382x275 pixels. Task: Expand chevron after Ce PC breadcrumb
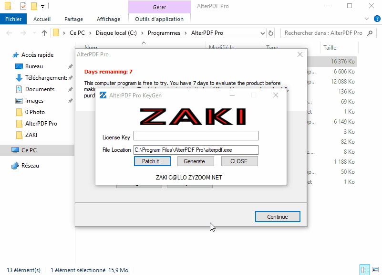90,33
